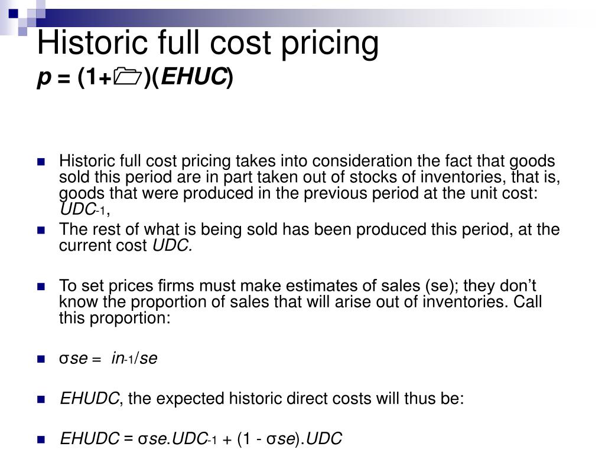Click the dark blue square in top-left corner

[14, 14]
